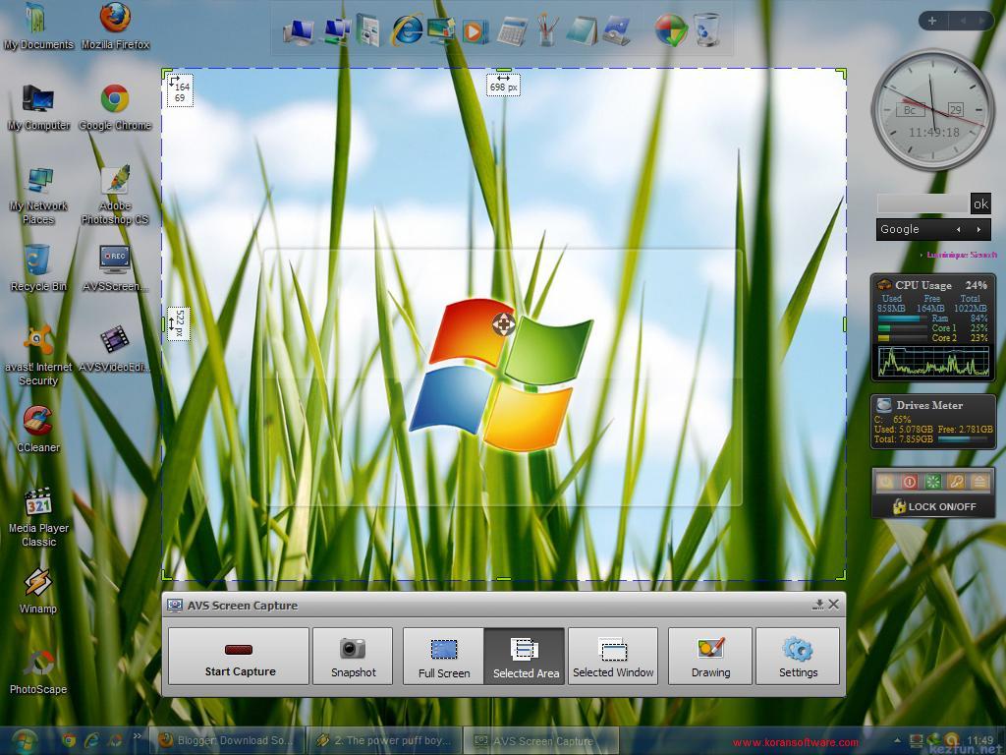Screen dimensions: 1006x755
Task: Click the green restart icon on lock gadget
Action: tap(932, 482)
